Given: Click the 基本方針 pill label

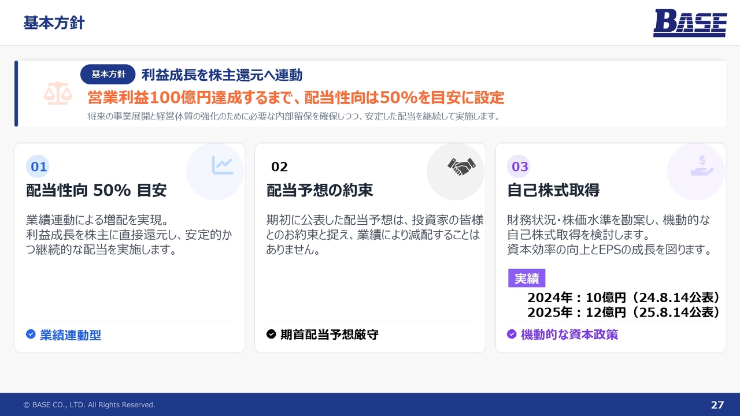Looking at the screenshot, I should tap(108, 75).
